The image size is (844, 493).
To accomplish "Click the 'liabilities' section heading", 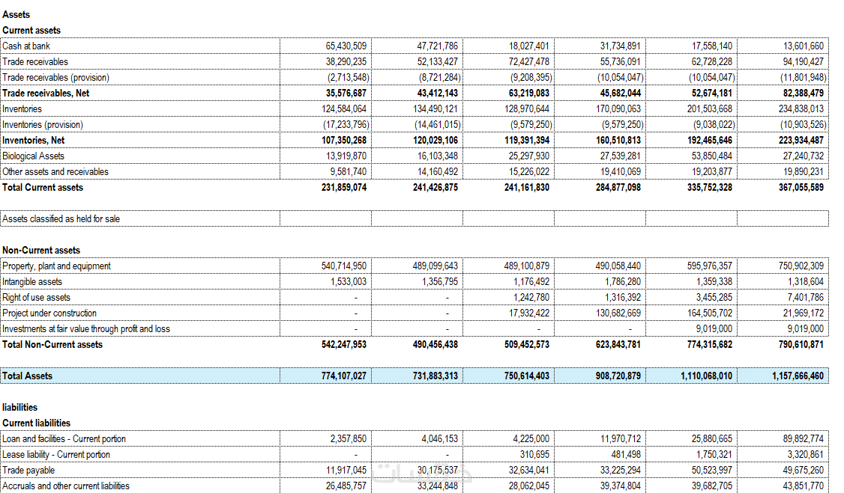I will pos(20,408).
